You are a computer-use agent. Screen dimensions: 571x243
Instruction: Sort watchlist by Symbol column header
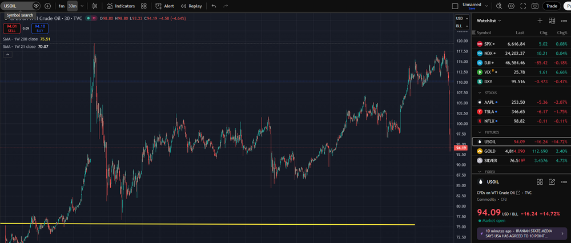tap(484, 33)
